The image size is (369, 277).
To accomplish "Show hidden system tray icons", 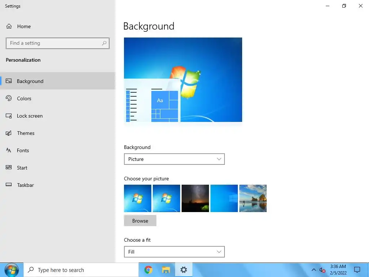I will 314,270.
